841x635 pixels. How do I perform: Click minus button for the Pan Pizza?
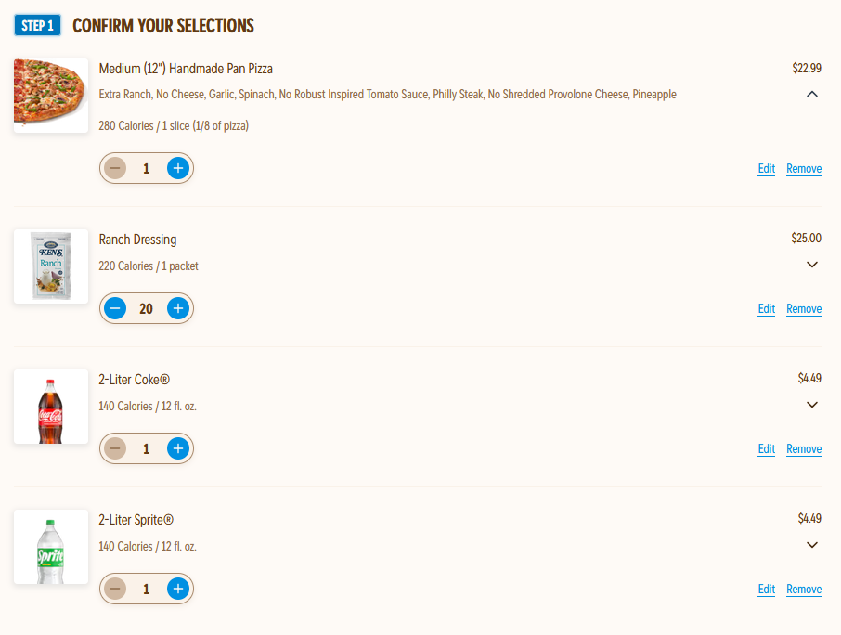(x=115, y=168)
